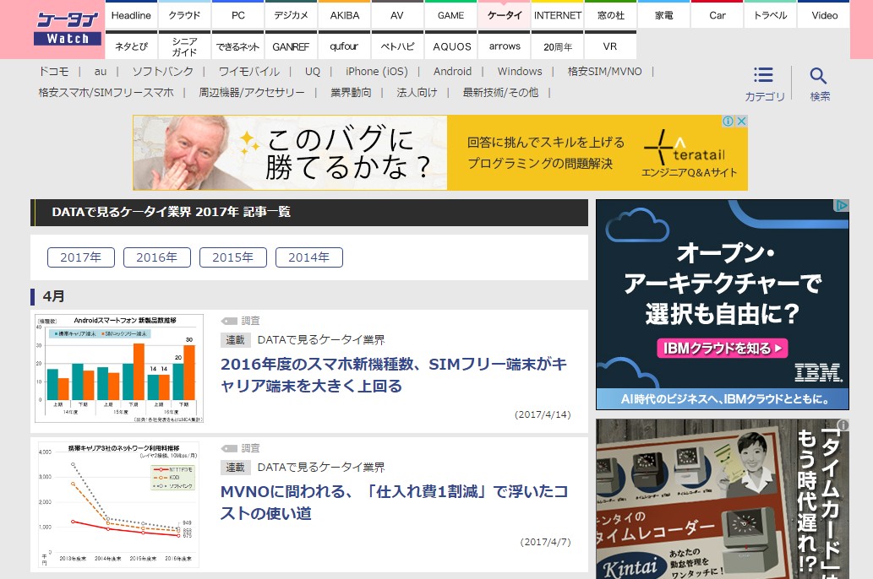Open the Headline tab
The image size is (873, 579).
(x=131, y=15)
